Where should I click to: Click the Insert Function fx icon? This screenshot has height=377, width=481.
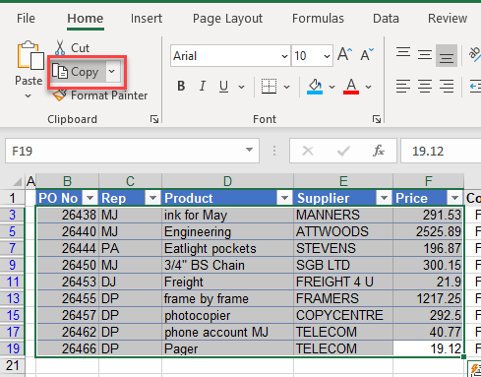tap(379, 151)
